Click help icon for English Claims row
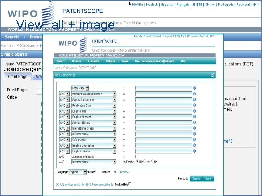The width and height of the screenshot is (262, 196). pos(194,151)
